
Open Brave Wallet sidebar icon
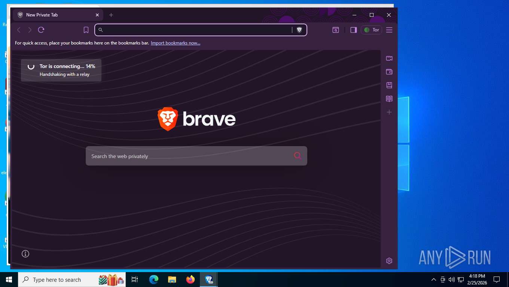389,72
